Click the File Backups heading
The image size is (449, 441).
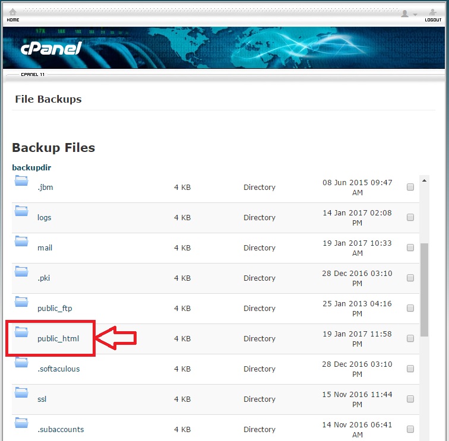pos(48,99)
